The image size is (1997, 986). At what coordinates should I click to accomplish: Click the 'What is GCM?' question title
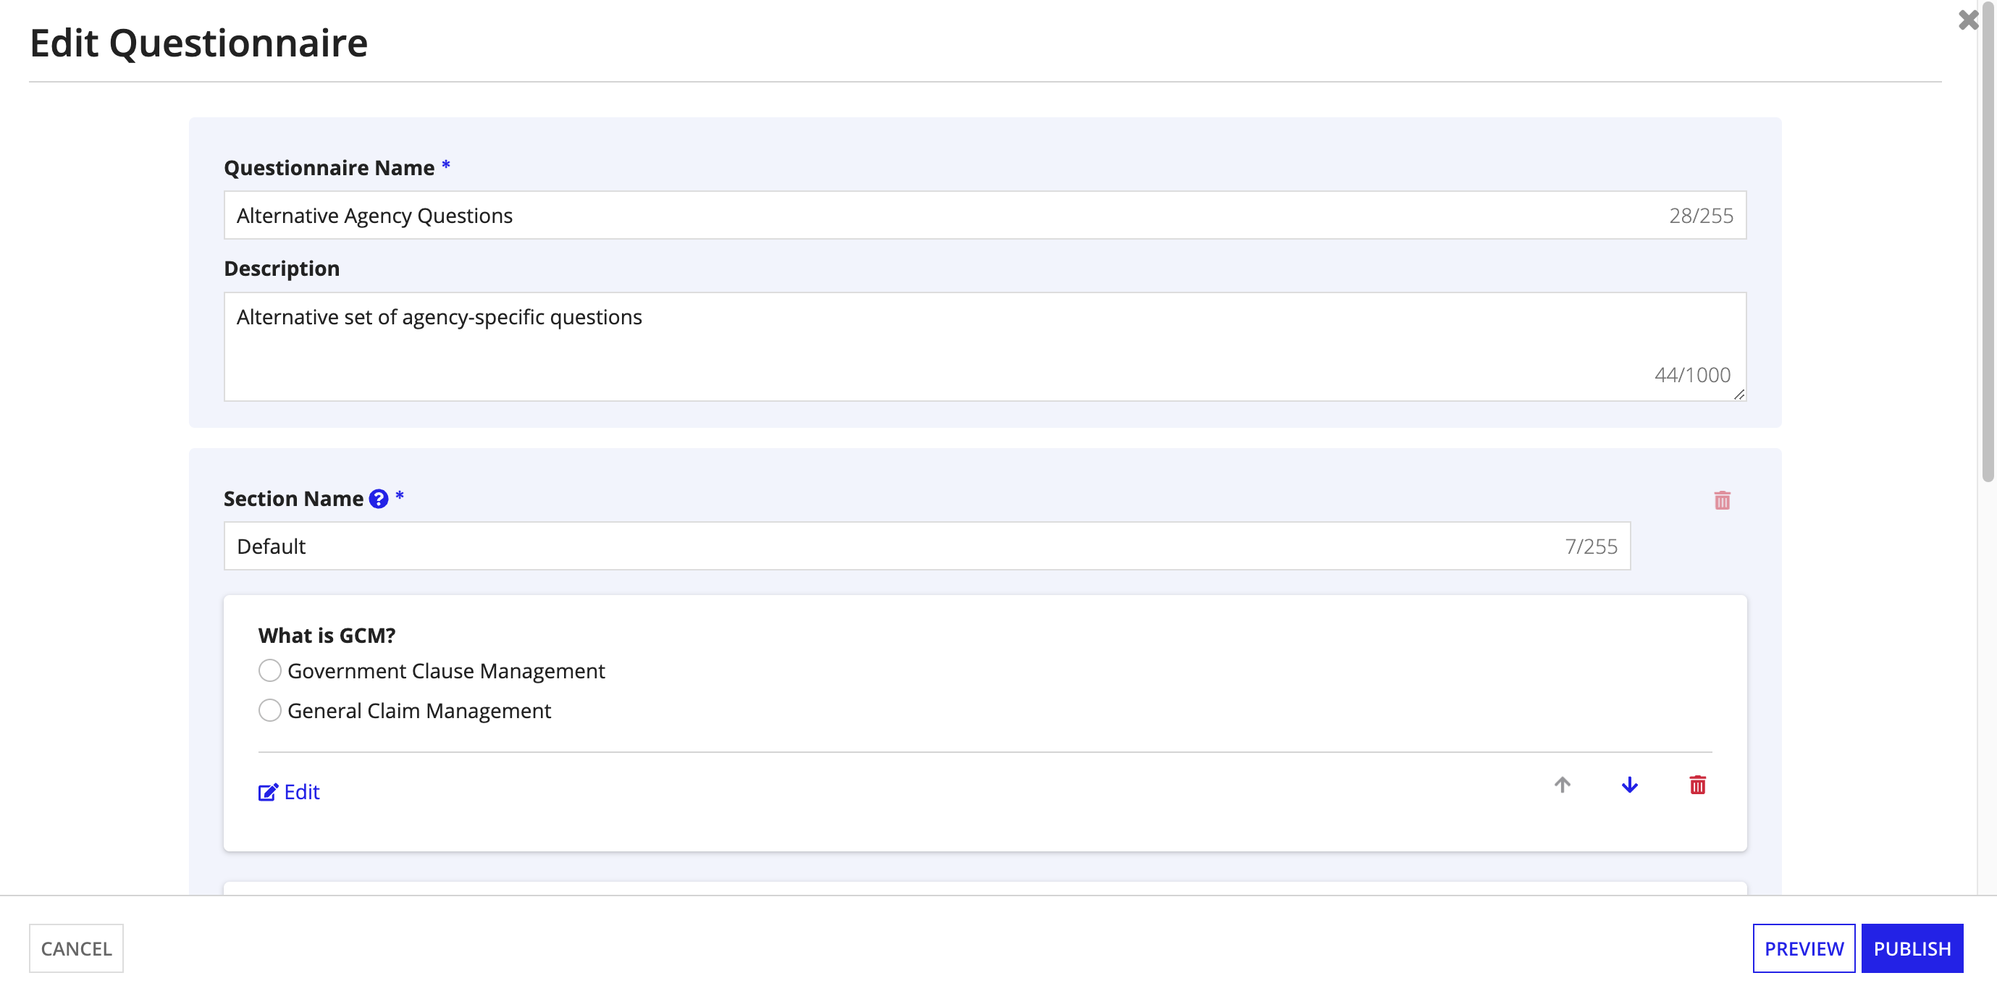[327, 636]
